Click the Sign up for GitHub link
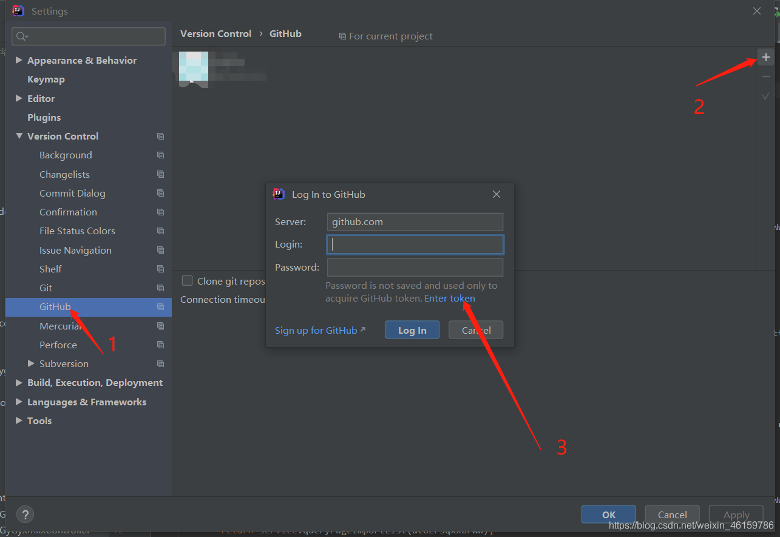 click(316, 330)
